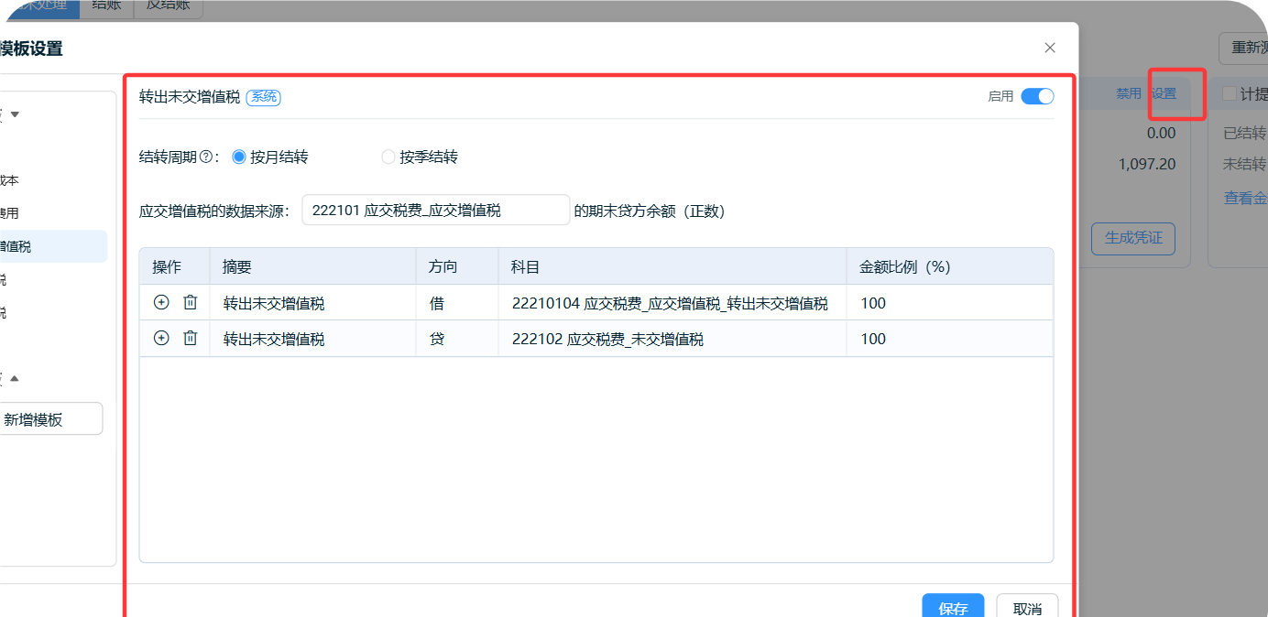This screenshot has height=617, width=1268.
Task: Click the 生成凭证 button
Action: (1132, 238)
